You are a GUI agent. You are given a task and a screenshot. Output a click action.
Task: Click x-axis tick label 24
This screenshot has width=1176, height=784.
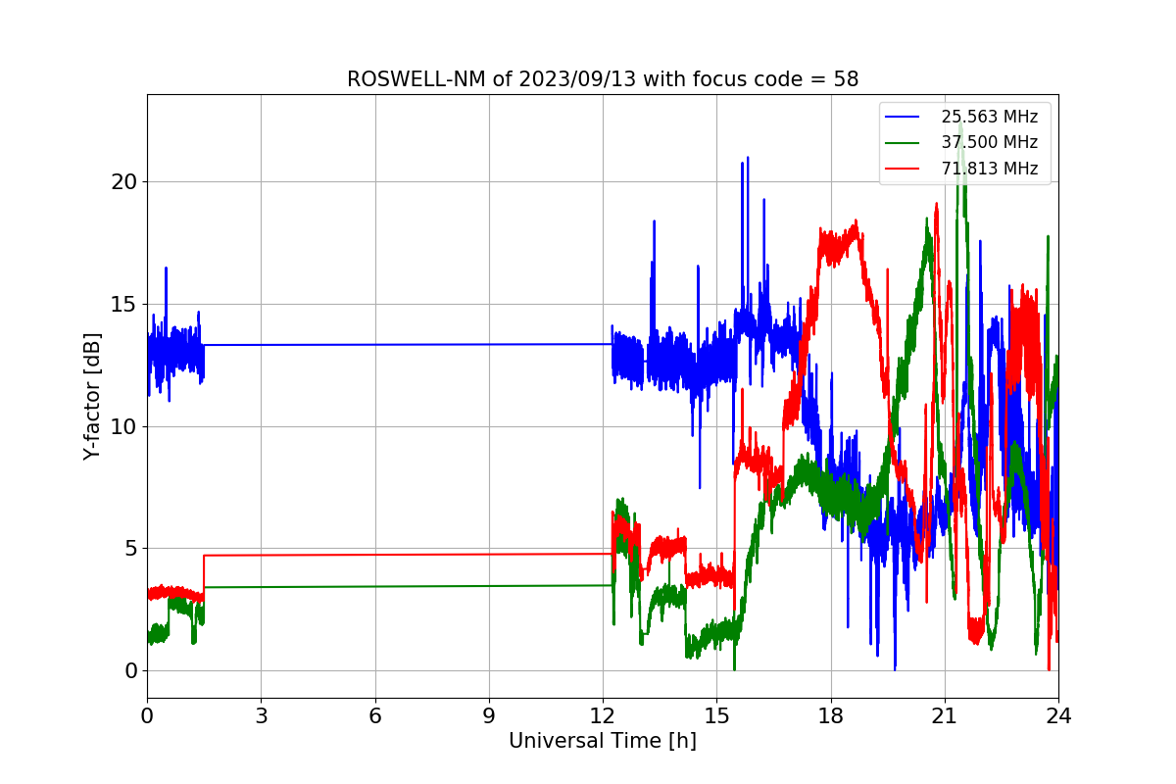pos(1058,716)
